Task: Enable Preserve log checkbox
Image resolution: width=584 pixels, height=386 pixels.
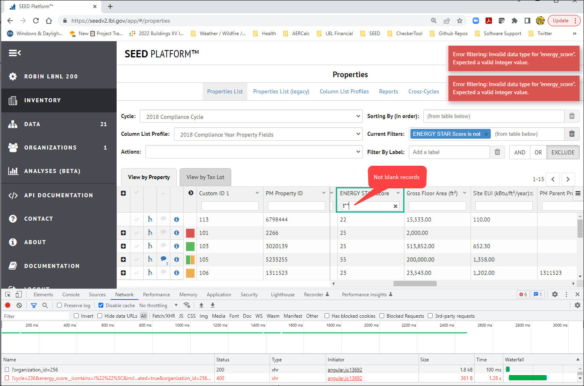Action: [59, 305]
